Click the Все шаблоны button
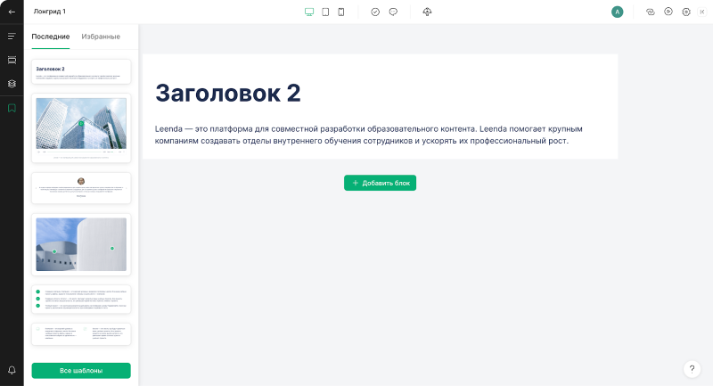The height and width of the screenshot is (386, 713). pos(81,370)
